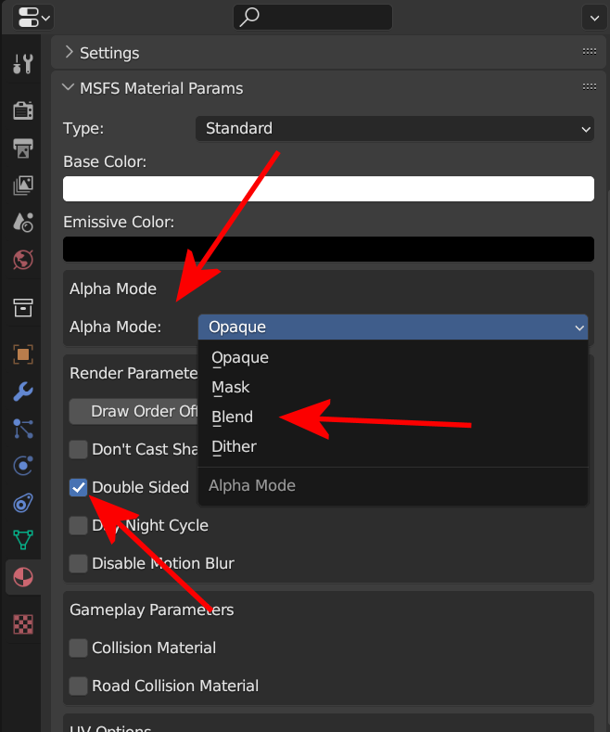Screen dimensions: 610x732
Task: Click the search field at the top
Action: click(312, 16)
